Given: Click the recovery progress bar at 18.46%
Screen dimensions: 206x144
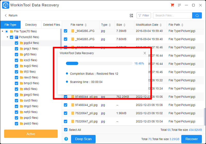Looking at the screenshot, I should coord(99,64).
